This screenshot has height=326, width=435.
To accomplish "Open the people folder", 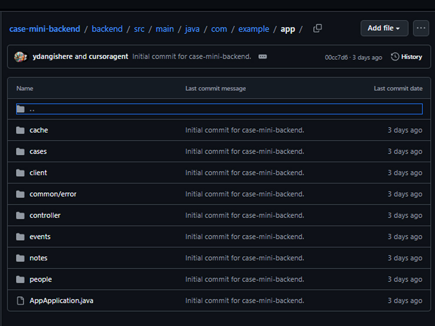I will 40,279.
